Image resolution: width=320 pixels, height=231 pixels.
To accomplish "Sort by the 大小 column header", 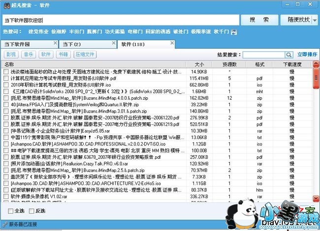I will (199, 64).
